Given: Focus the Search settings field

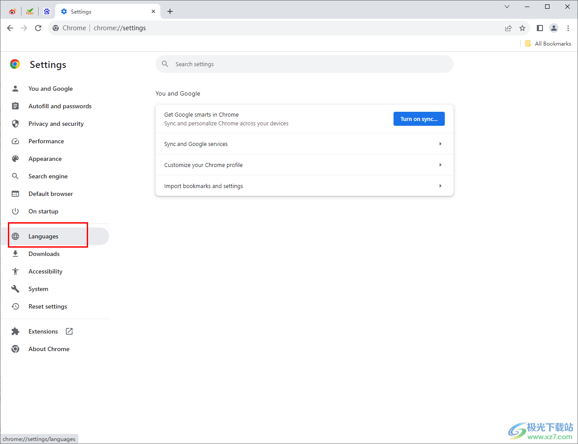Looking at the screenshot, I should pos(305,64).
